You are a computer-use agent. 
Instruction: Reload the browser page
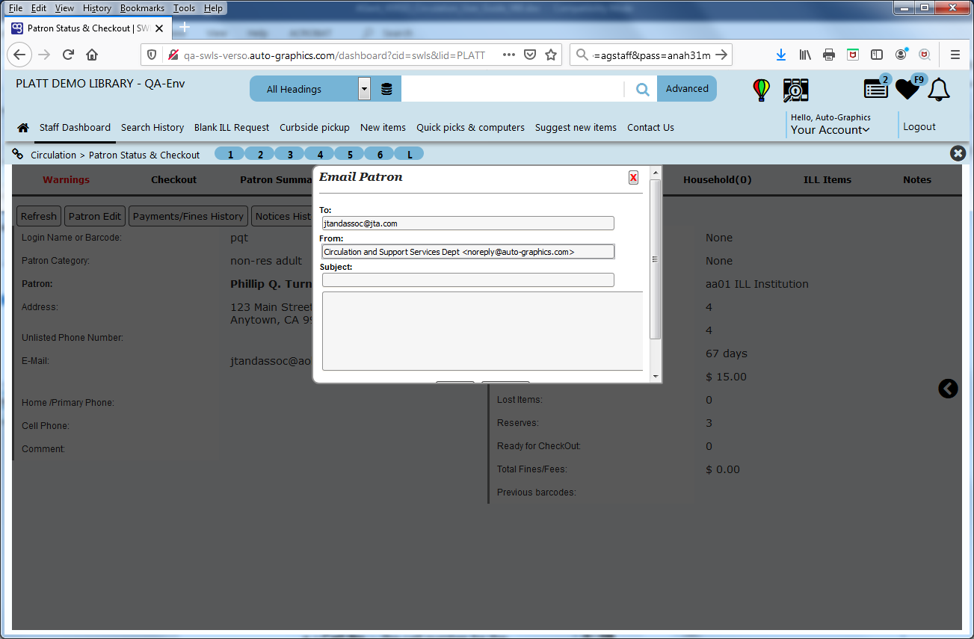(x=68, y=55)
